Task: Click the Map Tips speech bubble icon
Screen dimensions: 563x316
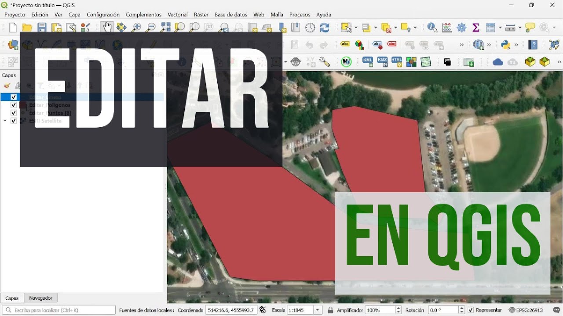Action: [x=530, y=27]
